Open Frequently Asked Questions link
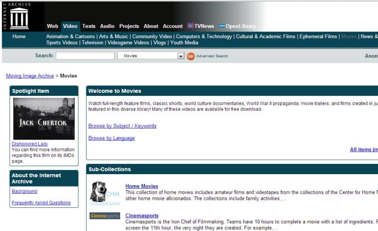The width and height of the screenshot is (378, 231). [41, 203]
